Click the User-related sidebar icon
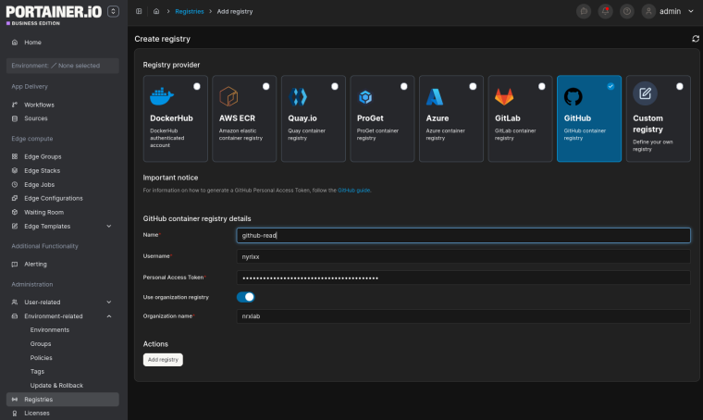 pos(15,303)
